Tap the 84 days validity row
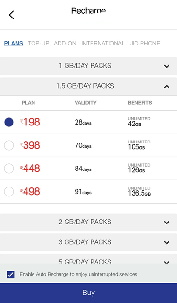This screenshot has height=303, width=177. (88, 169)
